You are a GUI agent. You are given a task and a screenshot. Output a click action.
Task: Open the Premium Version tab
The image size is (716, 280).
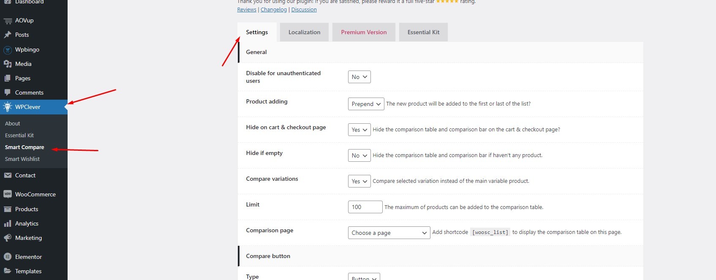coord(364,33)
